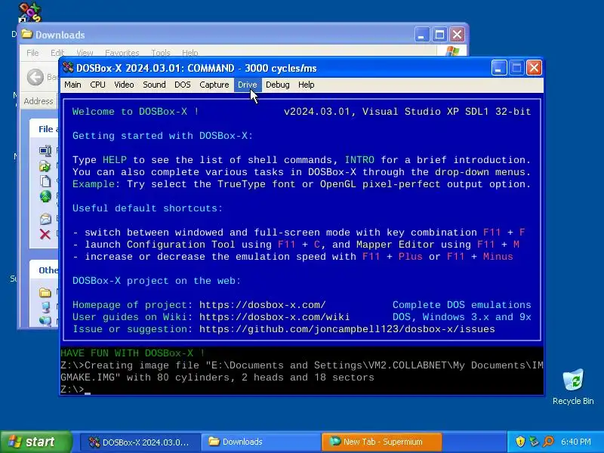Click the copy pages task icon in sidebar
The width and height of the screenshot is (604, 453).
click(x=45, y=181)
